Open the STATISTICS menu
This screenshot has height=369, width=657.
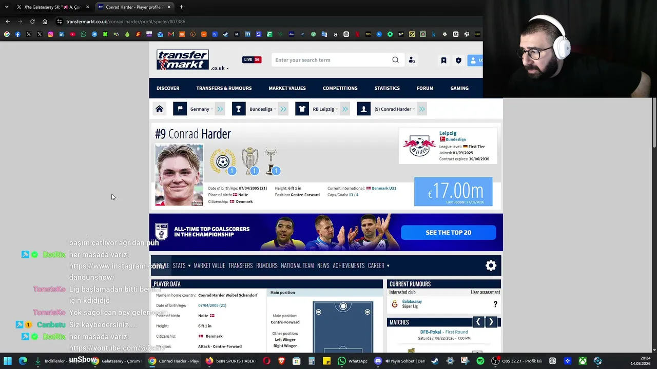(387, 88)
